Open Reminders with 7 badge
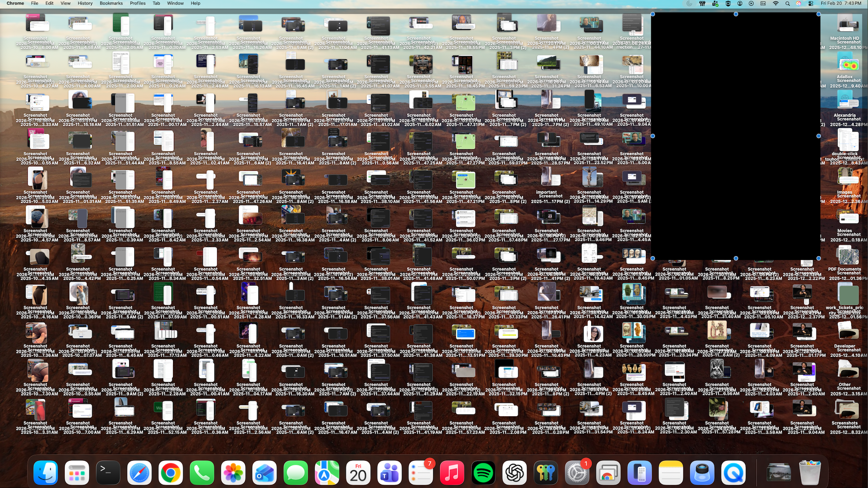The width and height of the screenshot is (868, 488). [420, 473]
